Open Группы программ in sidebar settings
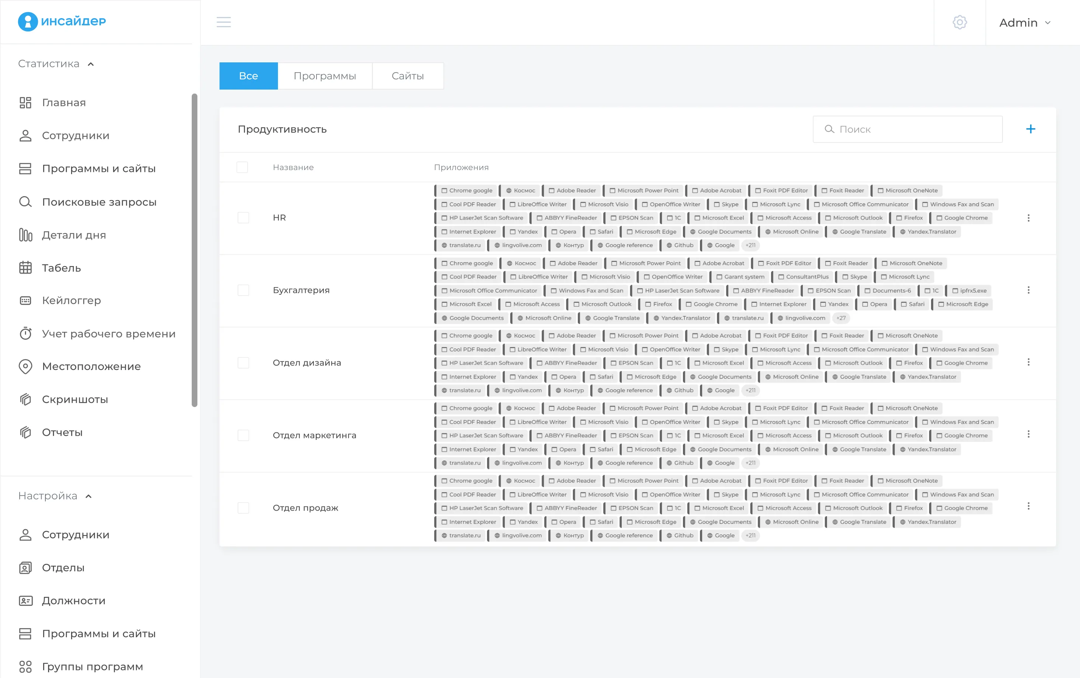This screenshot has height=678, width=1080. [x=92, y=666]
